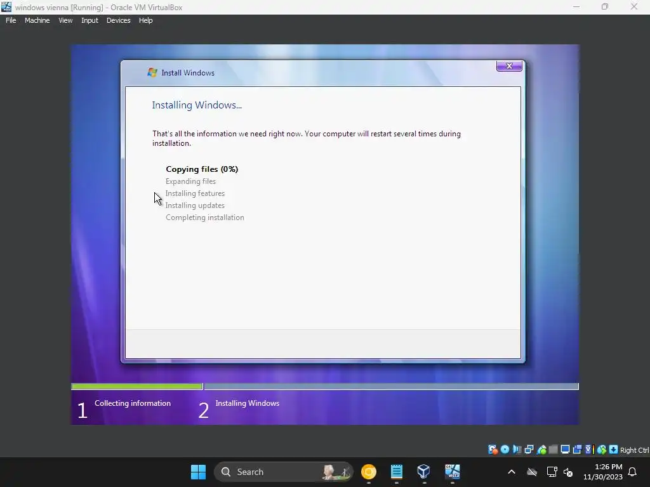Open the clock showing 1:26 PM
This screenshot has width=650, height=487.
(603, 472)
